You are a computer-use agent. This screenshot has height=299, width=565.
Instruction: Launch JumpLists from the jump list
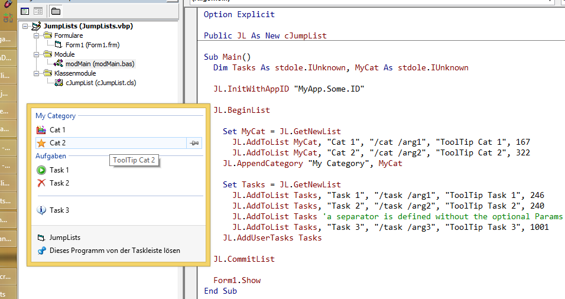point(65,238)
